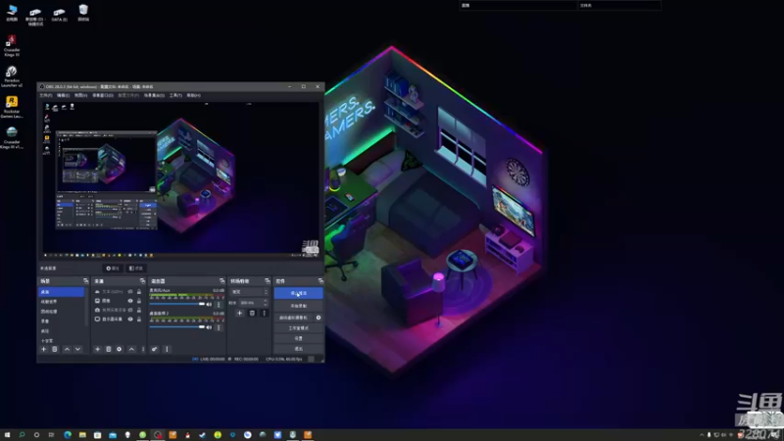The image size is (784, 441).
Task: Open the View menu in OBS
Action: tap(80, 95)
